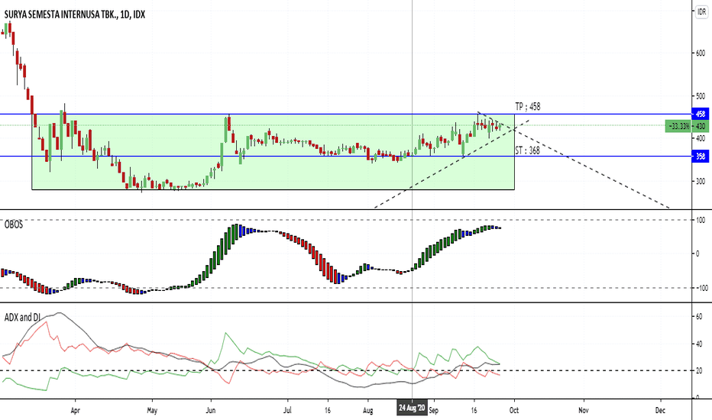Click the 300 price scale value

(701, 181)
